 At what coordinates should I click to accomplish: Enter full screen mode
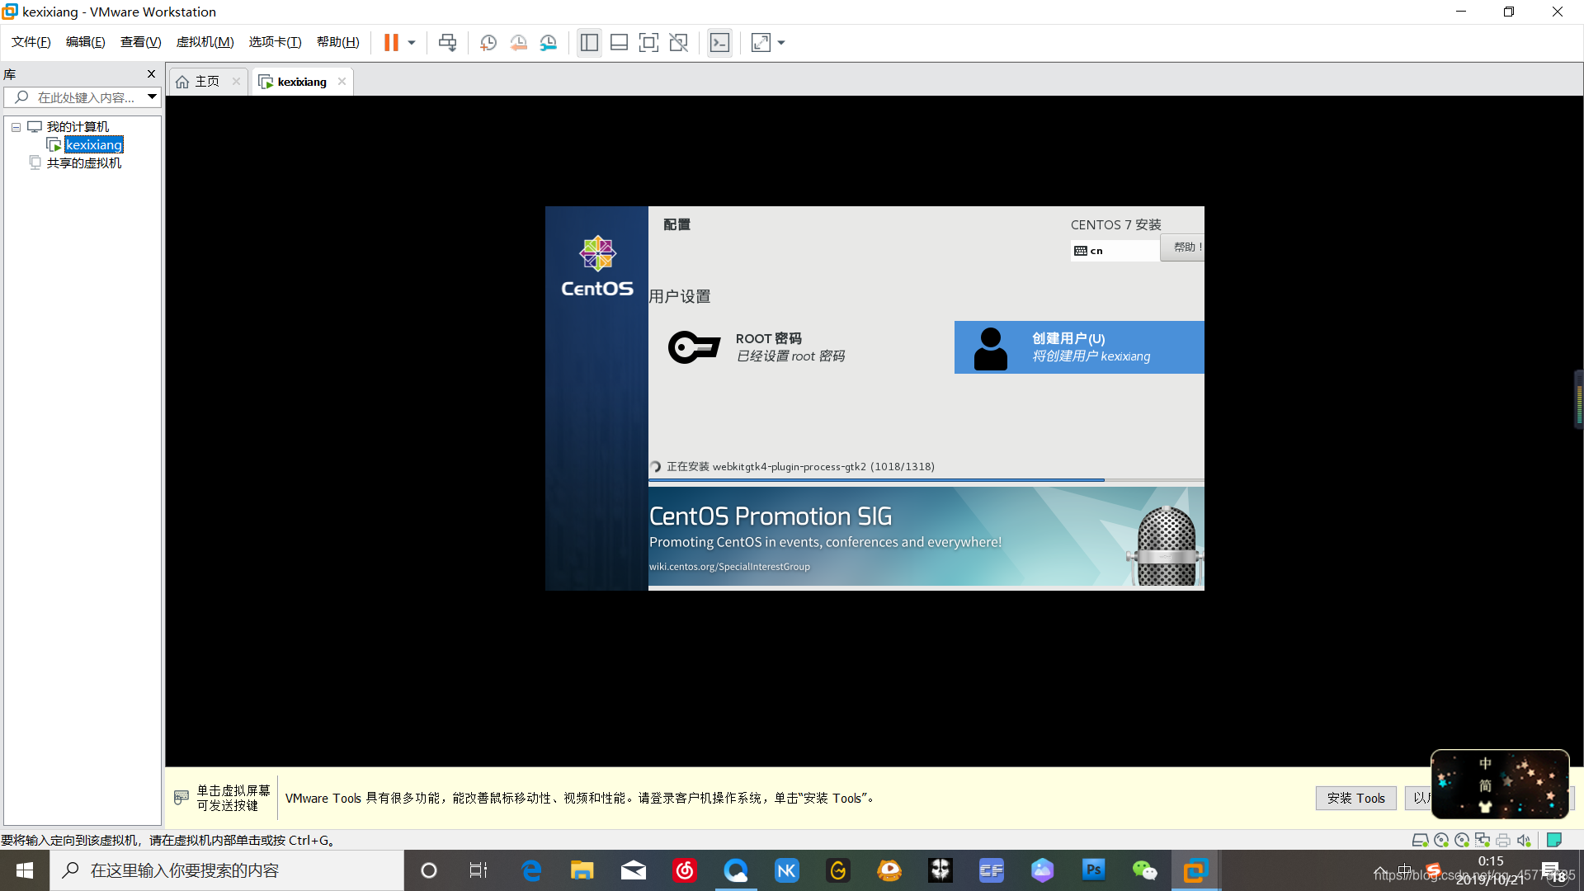tap(648, 42)
